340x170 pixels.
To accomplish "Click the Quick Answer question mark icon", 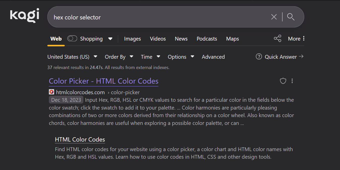I will tap(259, 57).
